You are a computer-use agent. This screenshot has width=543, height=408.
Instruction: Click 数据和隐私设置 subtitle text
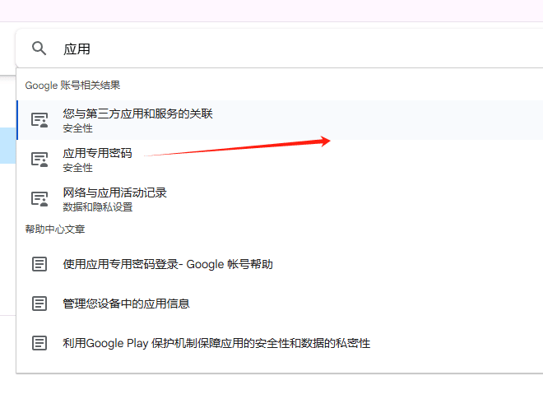(x=98, y=207)
